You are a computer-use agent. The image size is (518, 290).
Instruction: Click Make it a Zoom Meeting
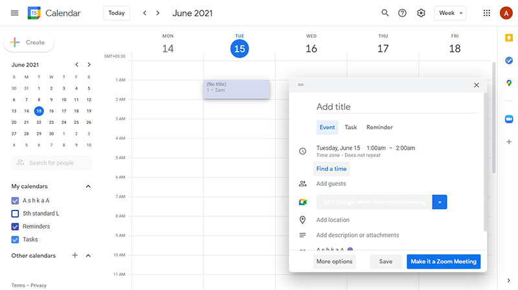[444, 262]
